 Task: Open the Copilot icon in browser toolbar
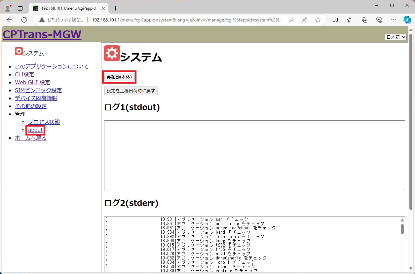(x=407, y=20)
